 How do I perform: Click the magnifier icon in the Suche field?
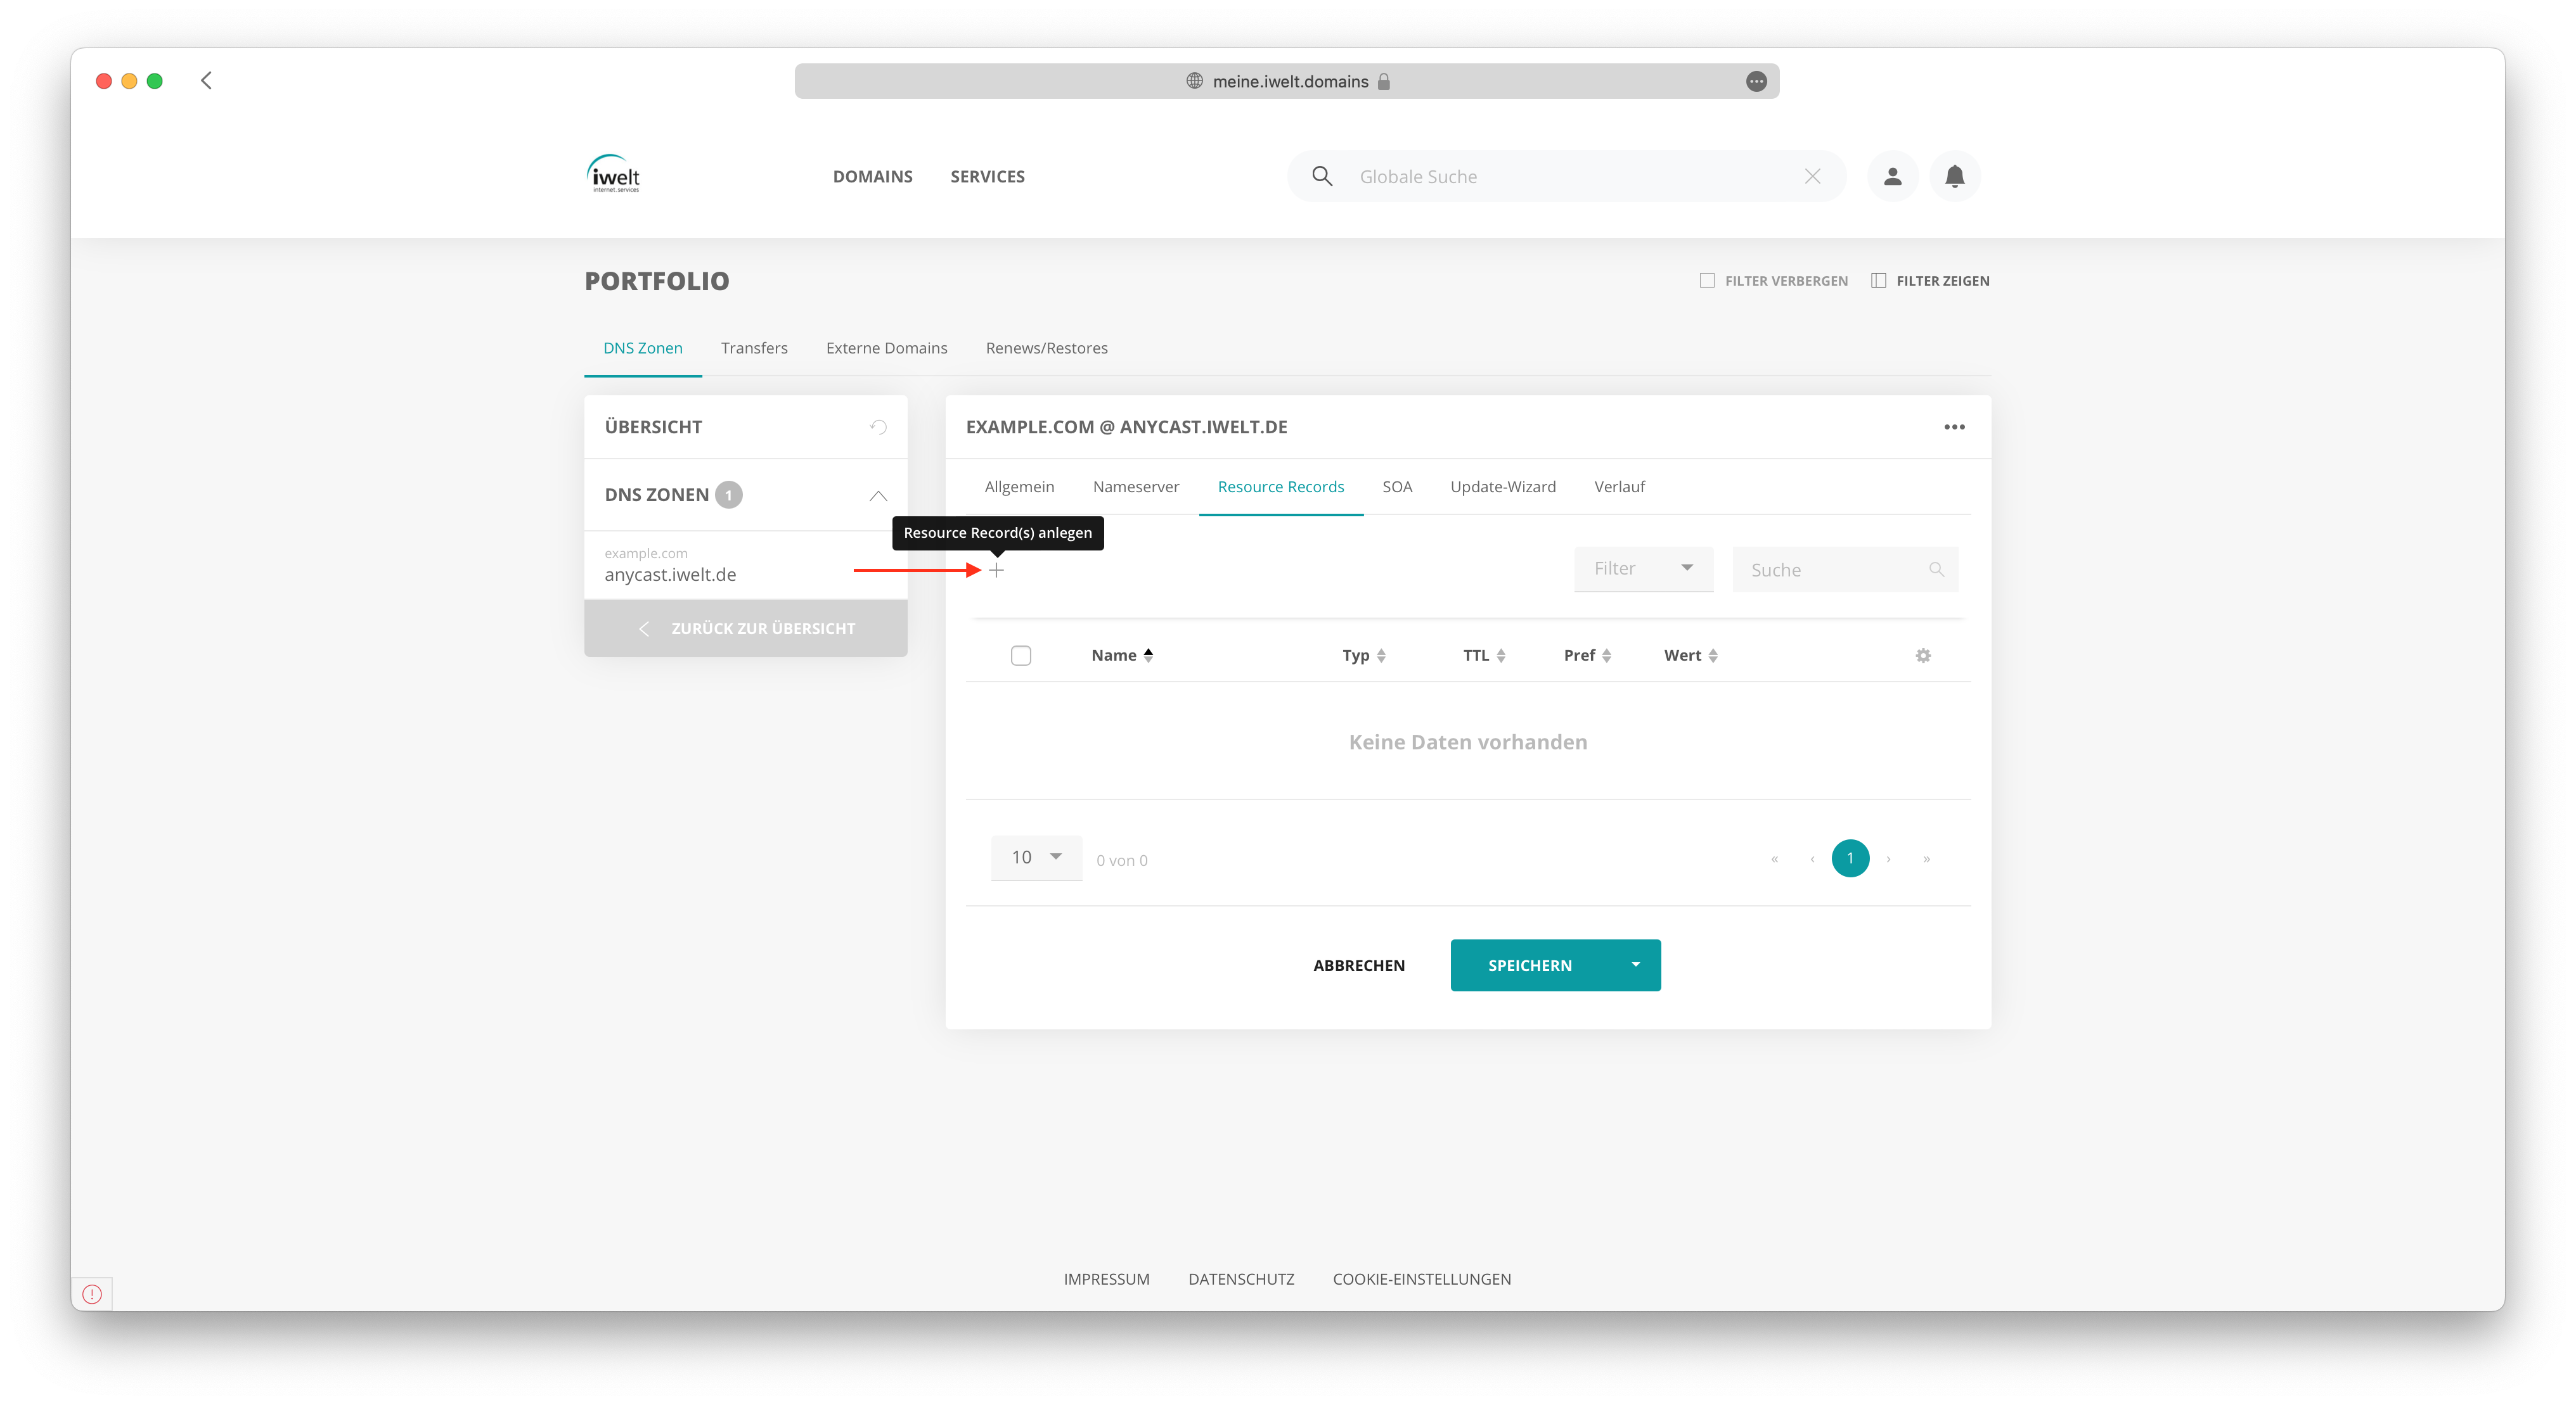pos(1936,569)
